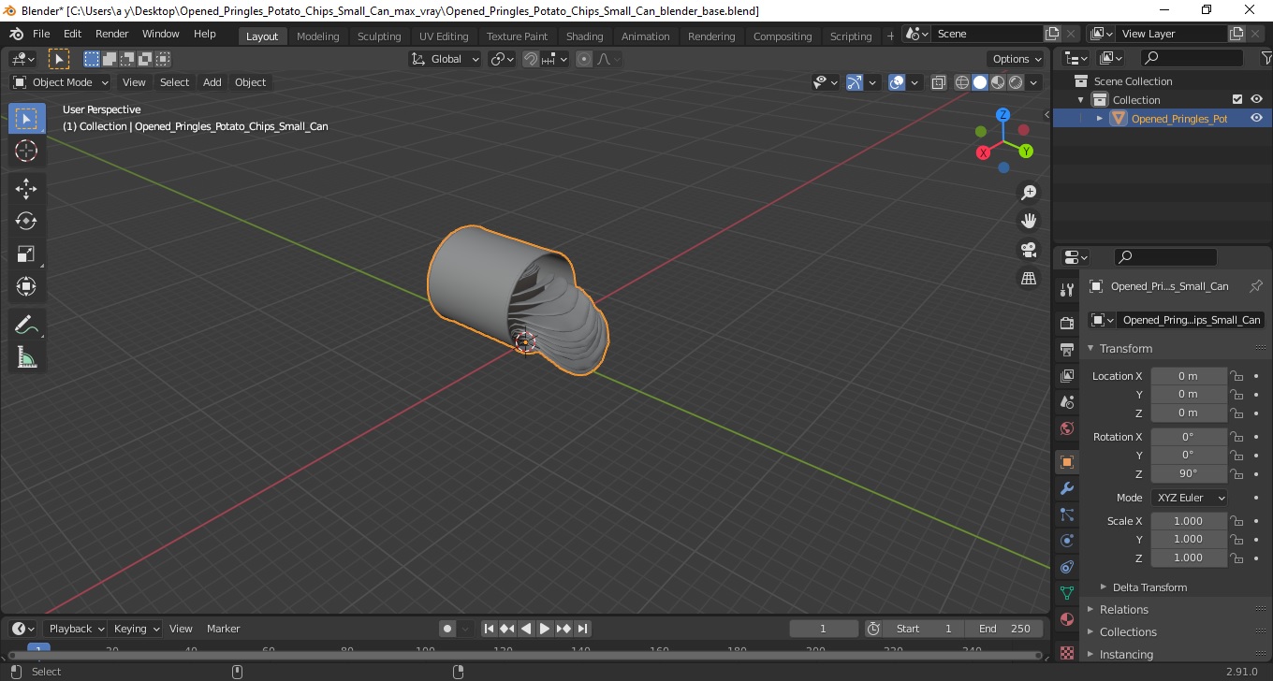Toggle proportional editing

tap(584, 59)
